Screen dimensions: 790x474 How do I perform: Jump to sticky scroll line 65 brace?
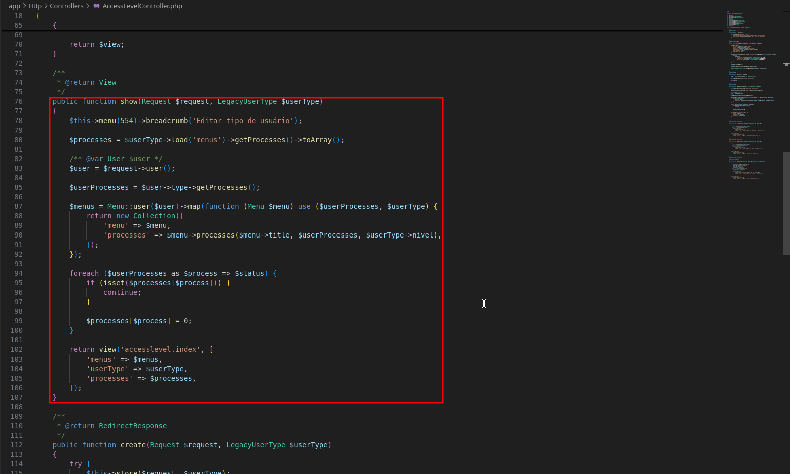point(55,25)
